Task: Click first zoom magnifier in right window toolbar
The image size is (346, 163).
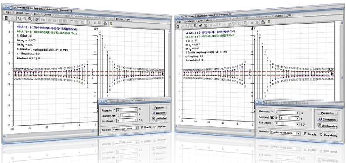Action: point(188,26)
